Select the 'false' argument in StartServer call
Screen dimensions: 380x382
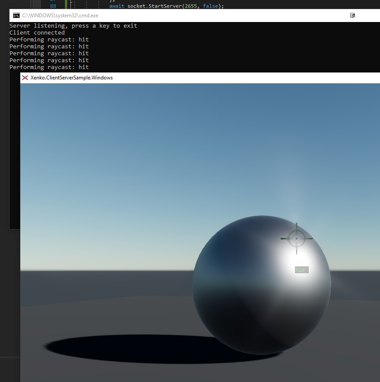[x=211, y=6]
